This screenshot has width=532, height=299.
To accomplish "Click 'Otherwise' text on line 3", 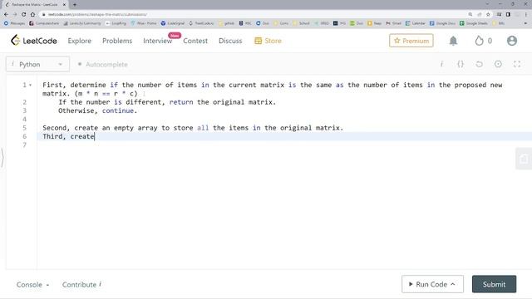I will [76, 110].
